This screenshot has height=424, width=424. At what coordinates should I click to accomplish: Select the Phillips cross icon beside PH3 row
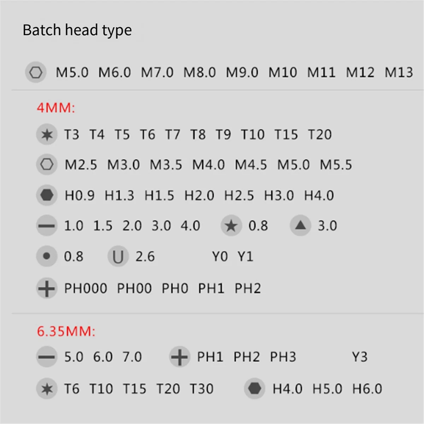coord(179,357)
